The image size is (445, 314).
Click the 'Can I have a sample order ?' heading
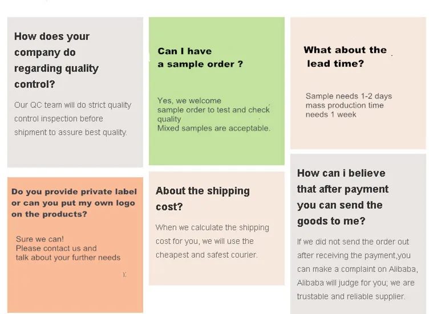coord(200,58)
